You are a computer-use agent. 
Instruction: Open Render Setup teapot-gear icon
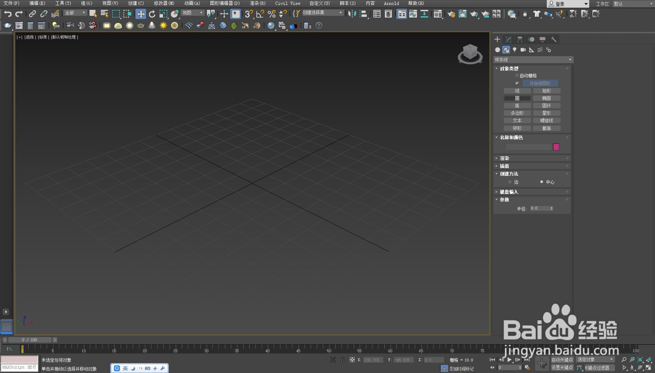click(x=451, y=14)
